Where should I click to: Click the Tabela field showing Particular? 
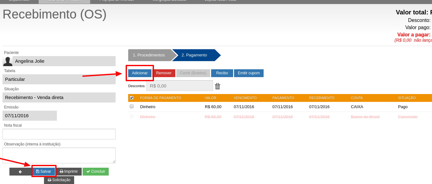(59, 79)
